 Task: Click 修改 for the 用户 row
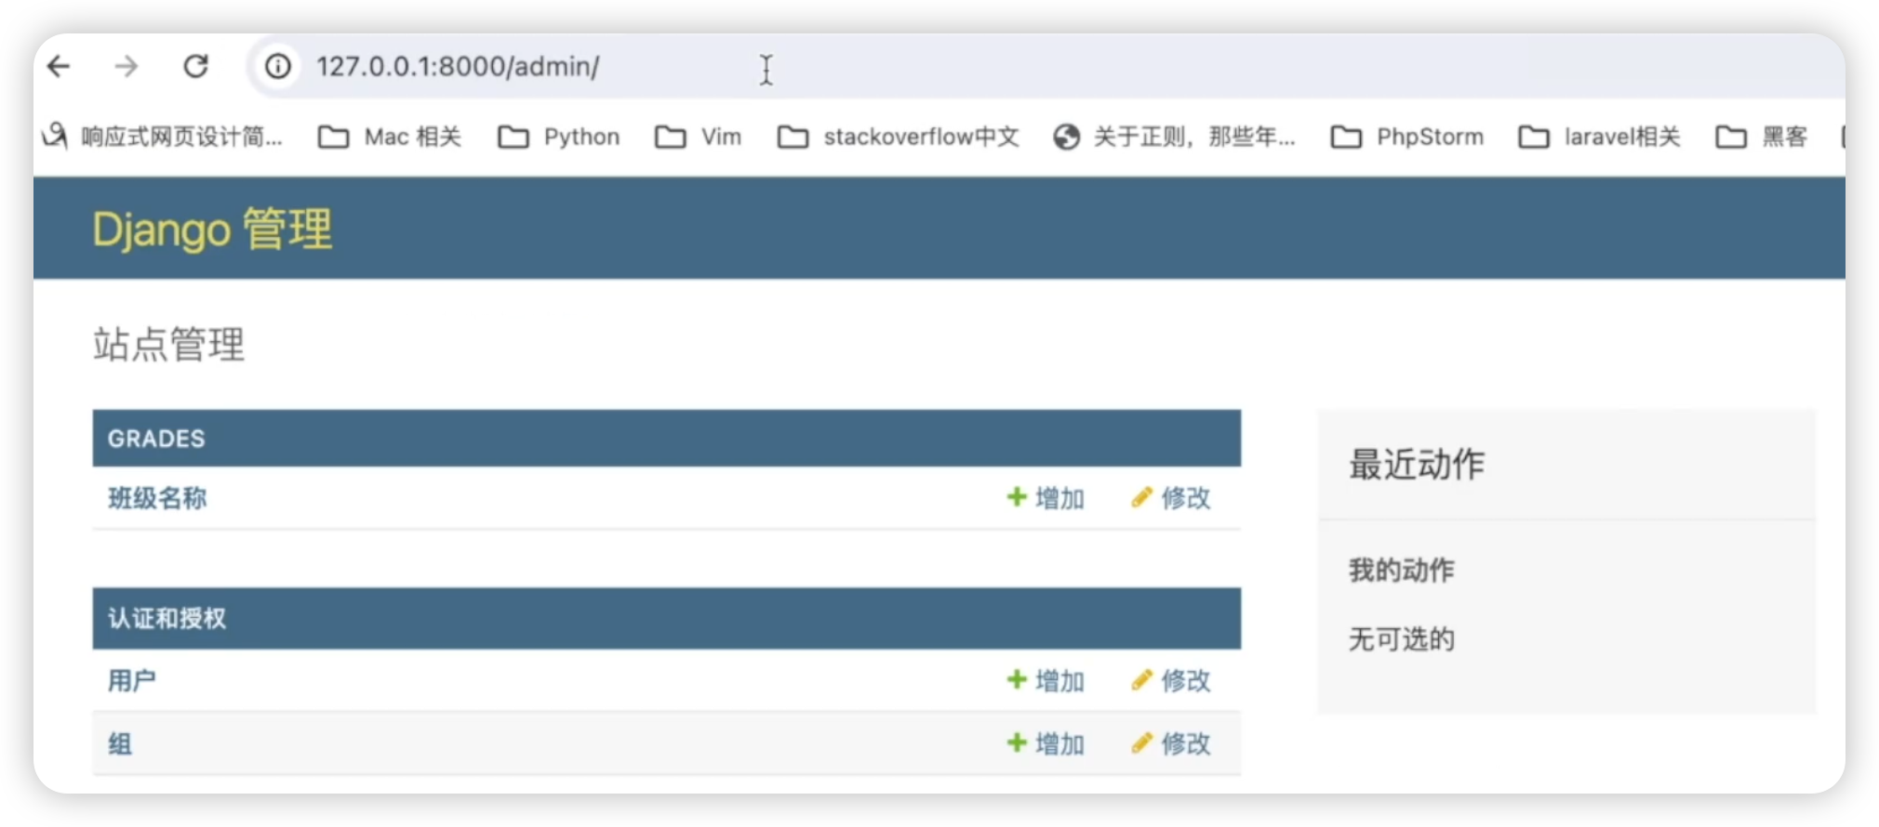tap(1172, 681)
